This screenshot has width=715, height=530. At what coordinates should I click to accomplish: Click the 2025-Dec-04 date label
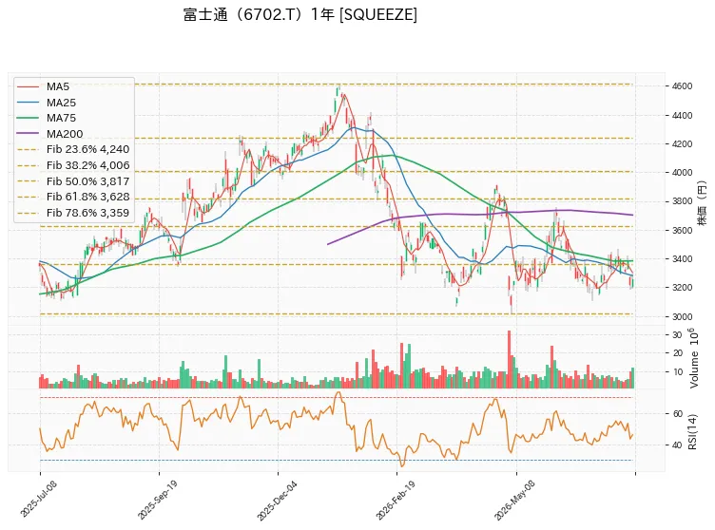(x=277, y=500)
